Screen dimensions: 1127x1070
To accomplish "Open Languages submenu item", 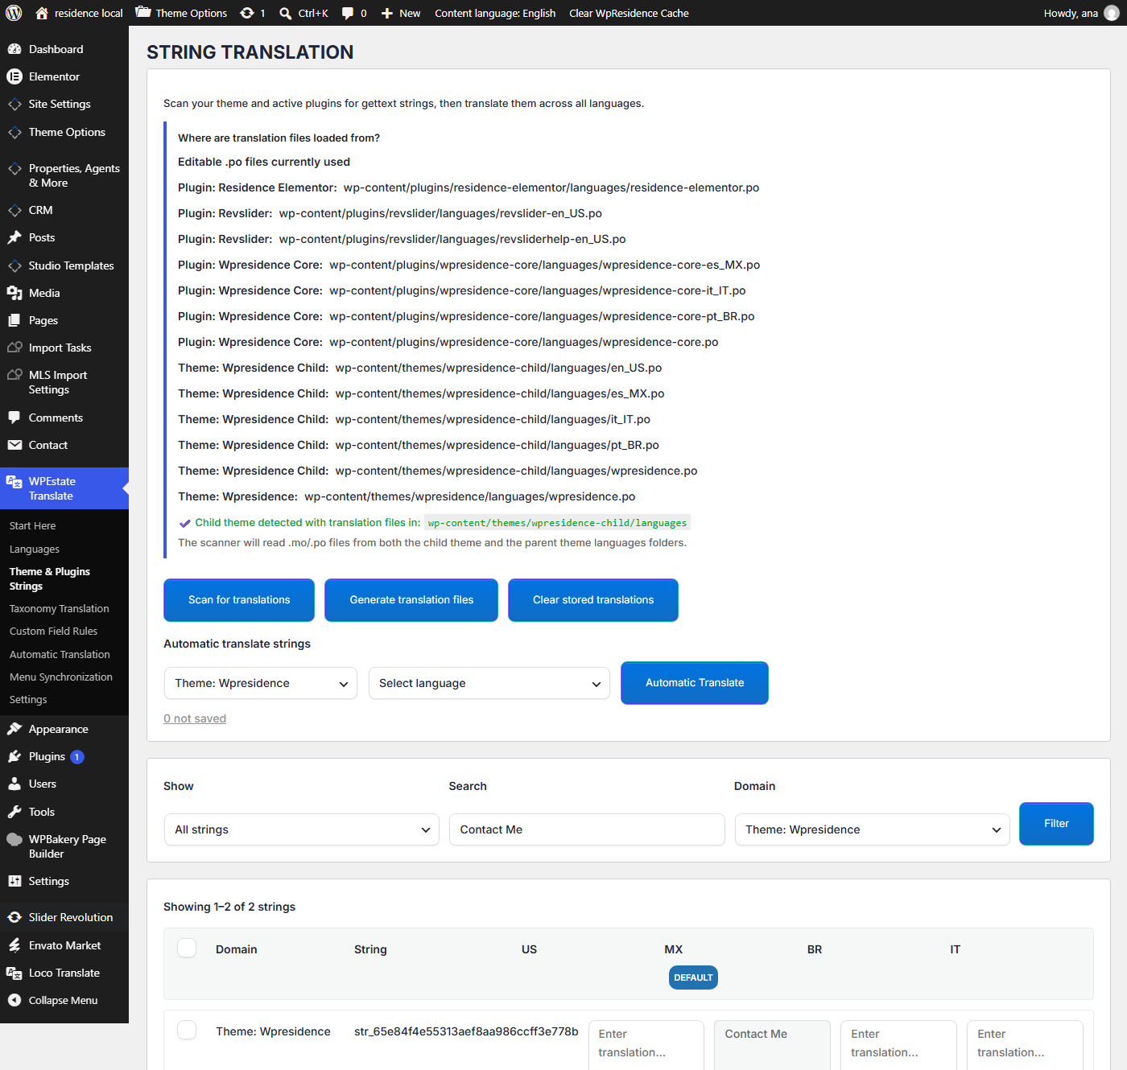I will 35,549.
